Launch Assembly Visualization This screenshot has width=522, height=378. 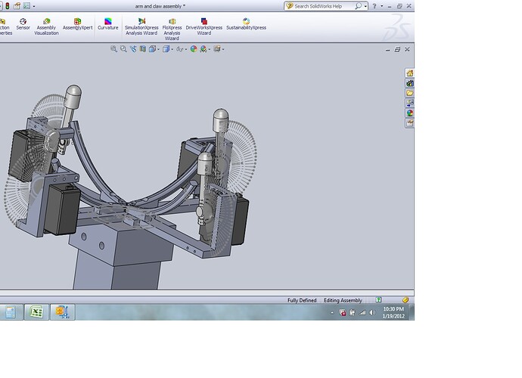tap(46, 26)
